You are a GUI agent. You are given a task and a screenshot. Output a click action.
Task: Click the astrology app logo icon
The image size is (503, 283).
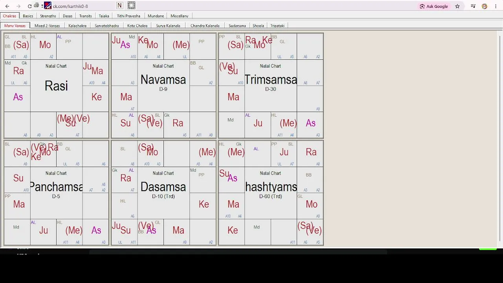coord(48,6)
